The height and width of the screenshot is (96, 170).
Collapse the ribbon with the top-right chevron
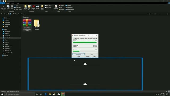tap(167, 3)
